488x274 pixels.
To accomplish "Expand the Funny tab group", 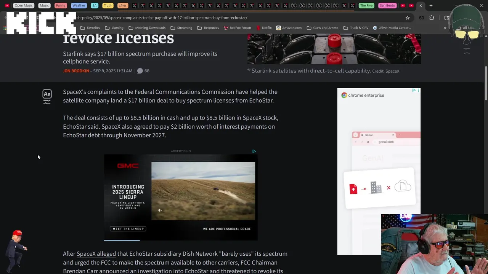I will tap(60, 6).
